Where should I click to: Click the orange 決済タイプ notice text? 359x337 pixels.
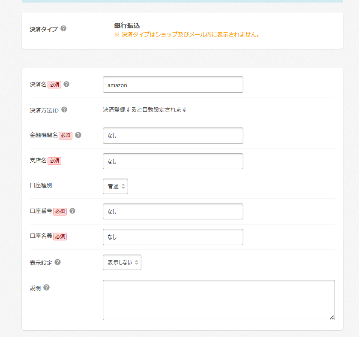point(187,34)
